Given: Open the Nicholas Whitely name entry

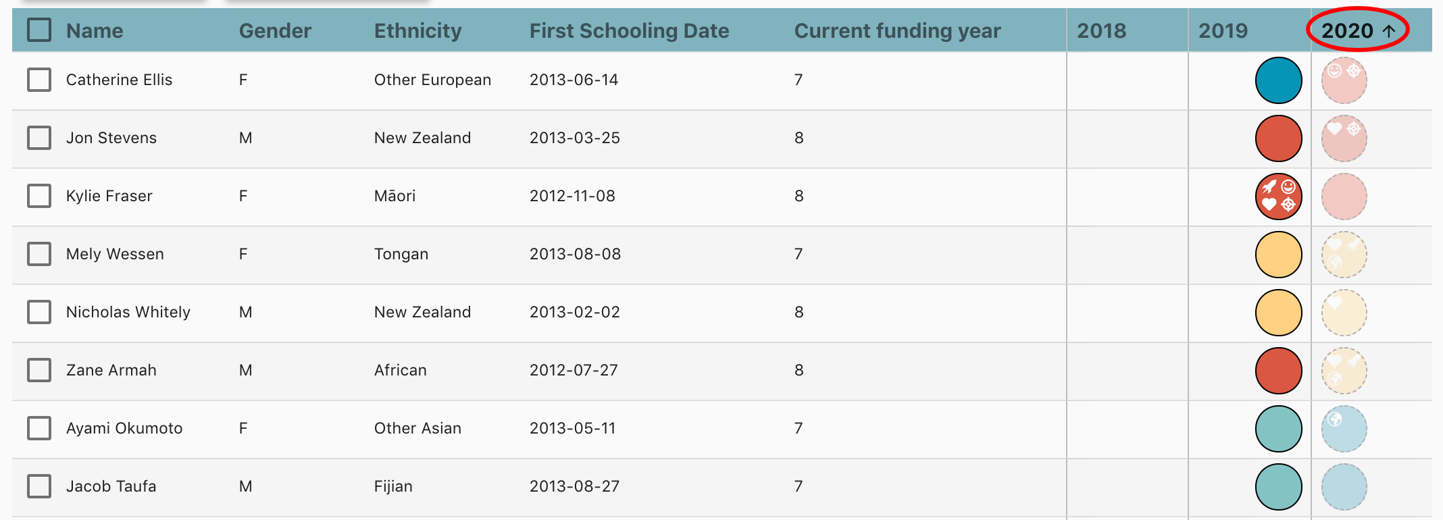Looking at the screenshot, I should [x=128, y=312].
